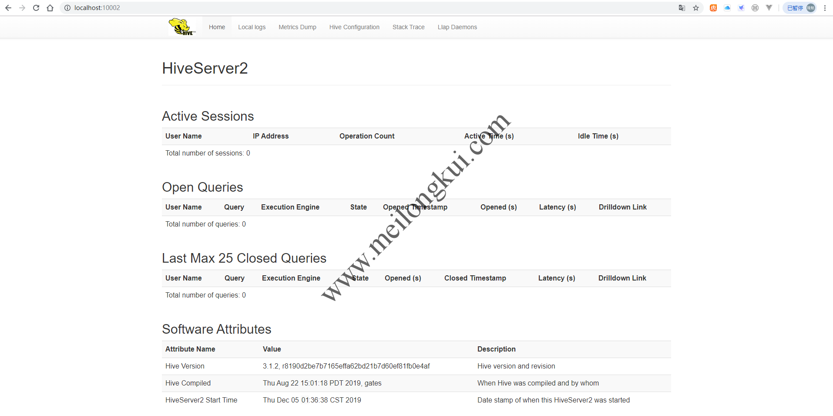Click the Description column header

point(496,349)
